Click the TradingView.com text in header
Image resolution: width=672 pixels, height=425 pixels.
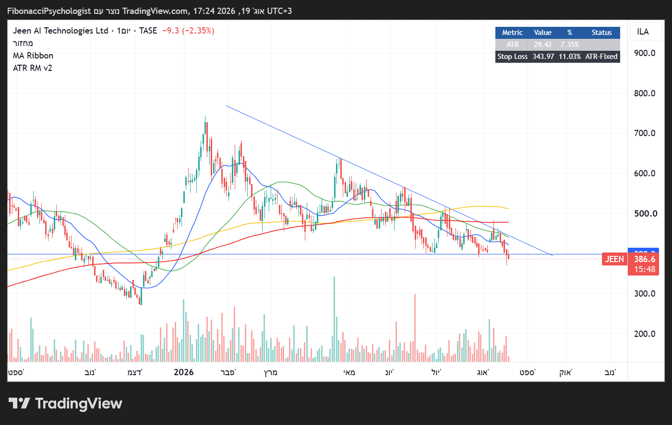[156, 11]
